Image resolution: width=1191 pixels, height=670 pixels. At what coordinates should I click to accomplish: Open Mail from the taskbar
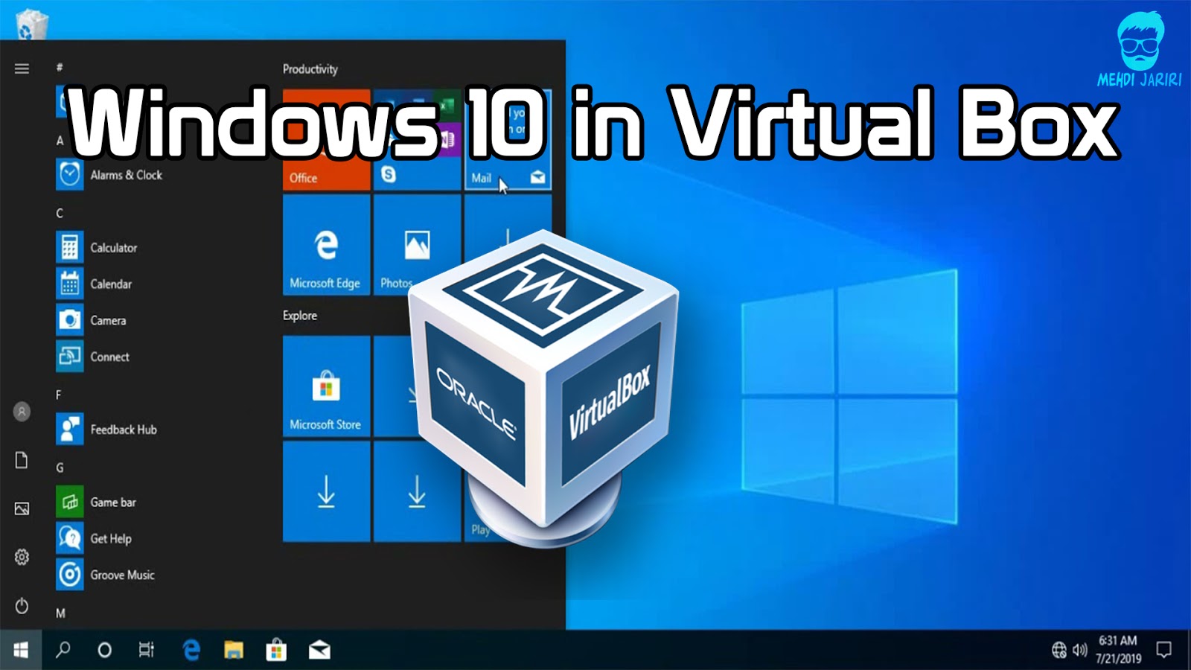click(319, 650)
